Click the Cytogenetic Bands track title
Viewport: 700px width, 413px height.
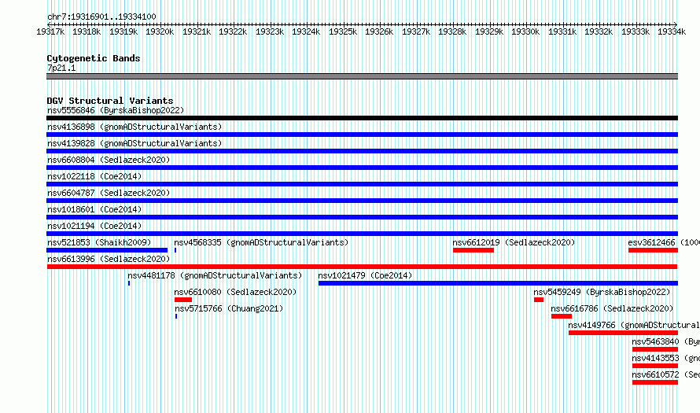coord(94,58)
